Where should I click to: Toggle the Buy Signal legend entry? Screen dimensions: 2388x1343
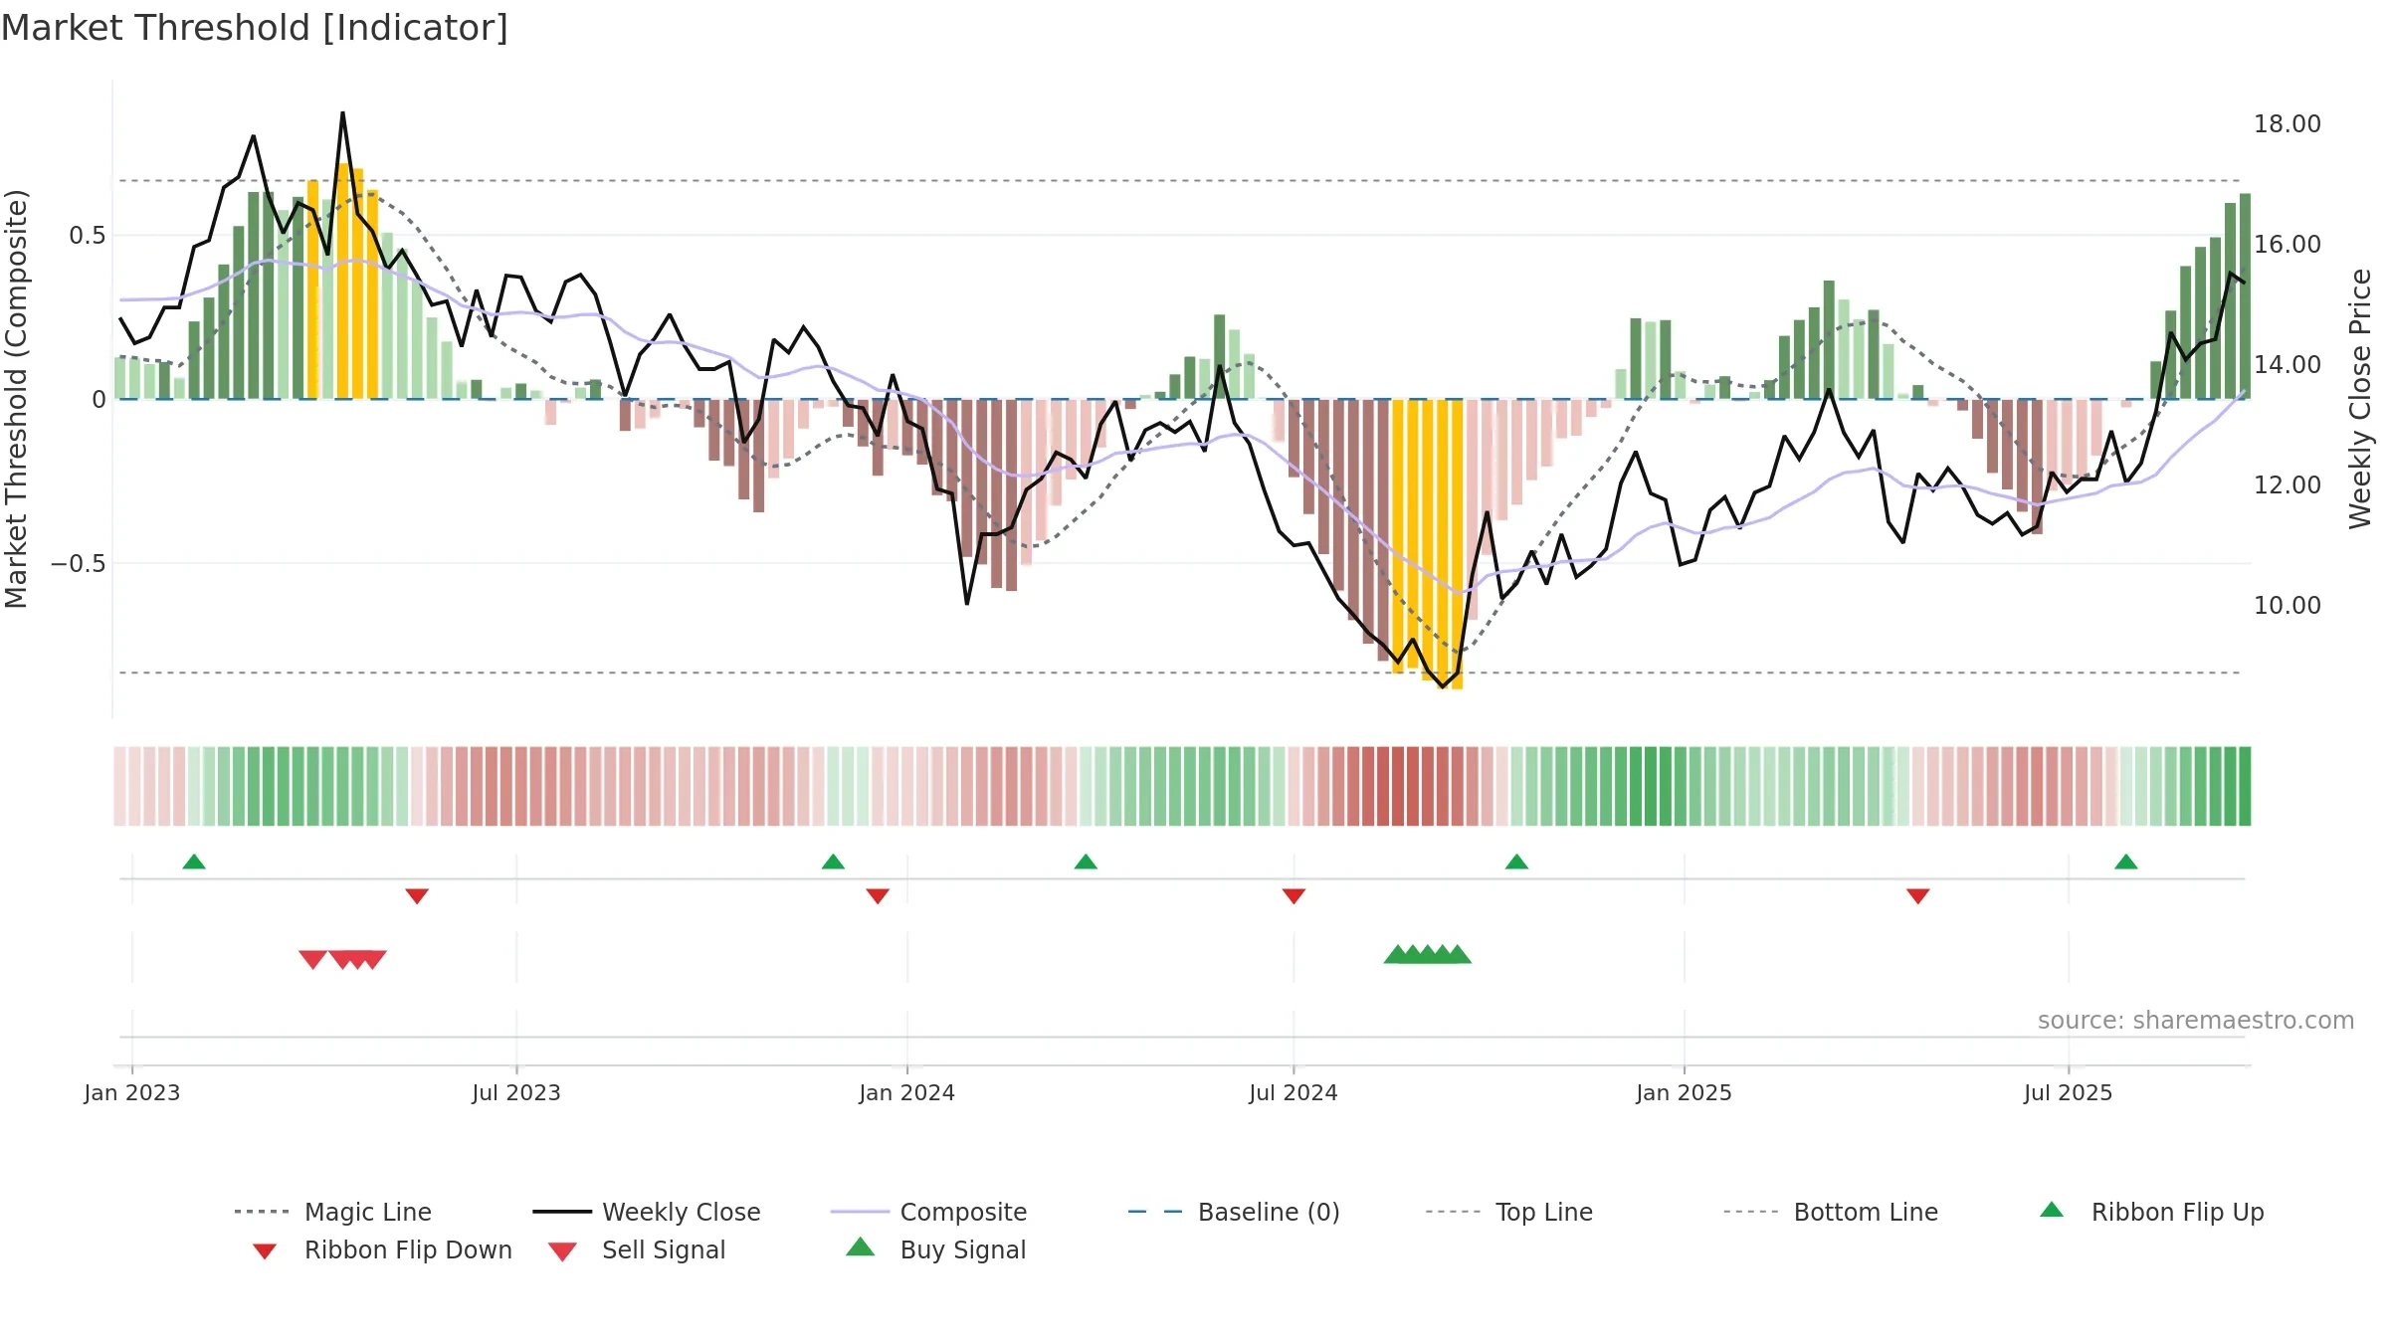pos(935,1250)
